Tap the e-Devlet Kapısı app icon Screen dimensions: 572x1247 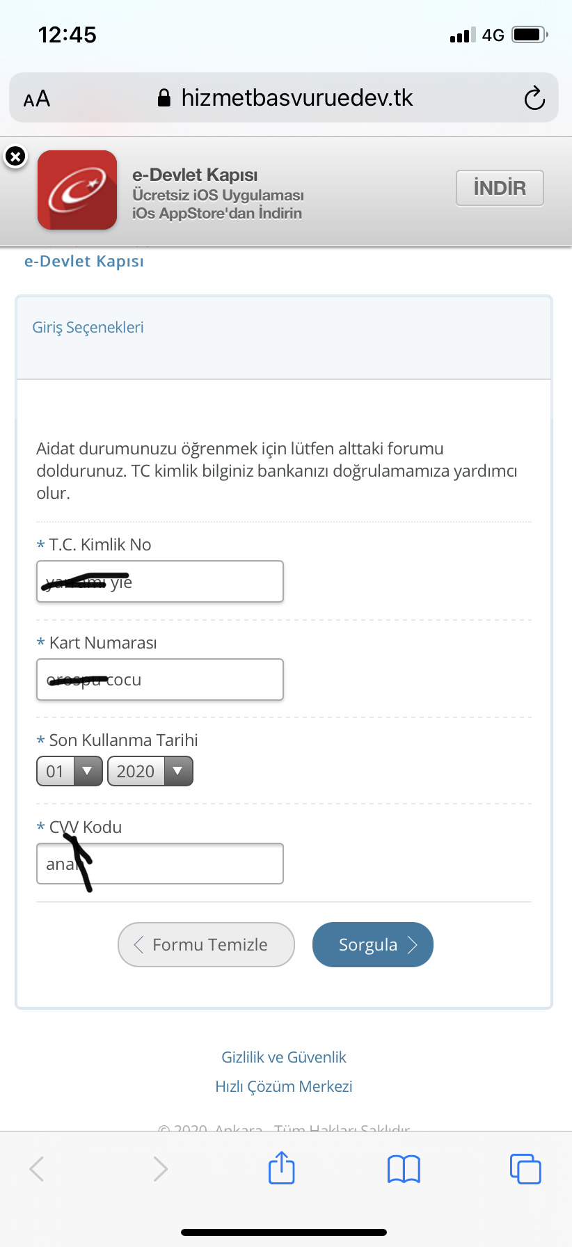pyautogui.click(x=77, y=190)
